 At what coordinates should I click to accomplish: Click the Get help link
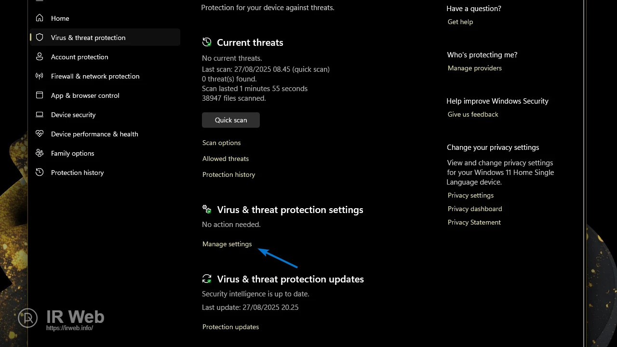tap(460, 22)
